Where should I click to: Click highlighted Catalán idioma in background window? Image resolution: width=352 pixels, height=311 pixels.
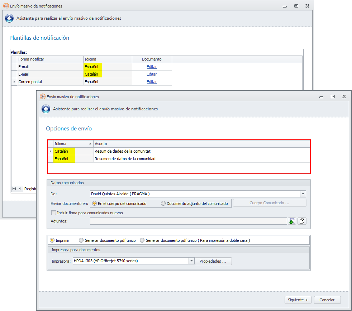coord(108,74)
